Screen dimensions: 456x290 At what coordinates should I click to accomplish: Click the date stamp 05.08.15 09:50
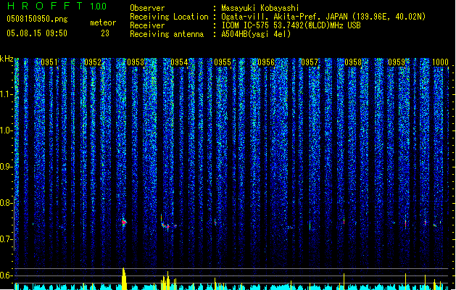(37, 33)
